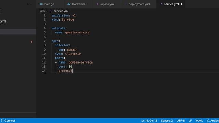Click line number 14 in gutter
This screenshot has width=219, height=123.
coord(44,71)
